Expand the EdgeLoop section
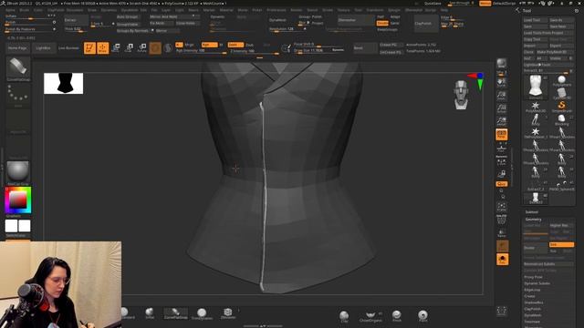The width and height of the screenshot is (584, 328). pos(532,290)
